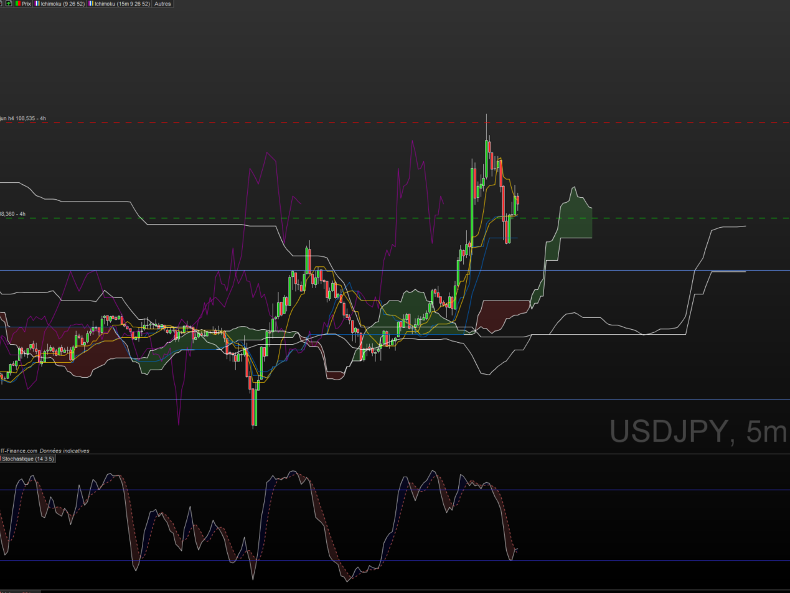Click the IT-Finance.com link
This screenshot has height=593, width=790.
pos(19,451)
